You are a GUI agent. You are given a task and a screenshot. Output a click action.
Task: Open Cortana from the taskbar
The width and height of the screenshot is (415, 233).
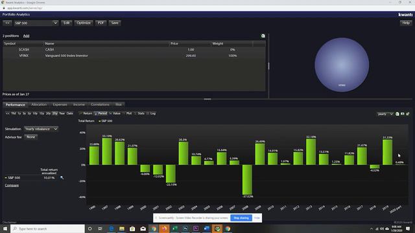point(89,228)
